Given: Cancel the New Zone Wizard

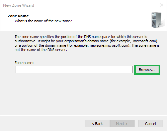Looking at the screenshot, I should pos(151,123).
